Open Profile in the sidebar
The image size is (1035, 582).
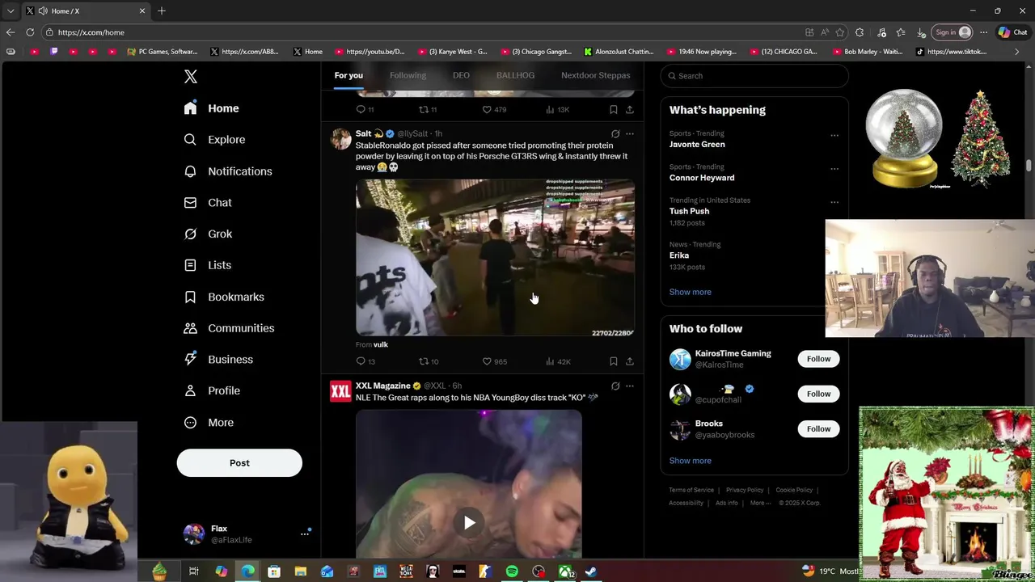212,391
